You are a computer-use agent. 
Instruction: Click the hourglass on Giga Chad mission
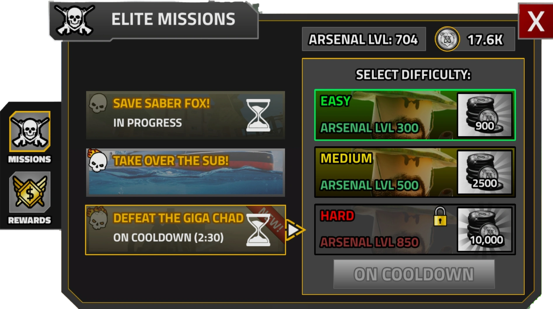tap(258, 230)
